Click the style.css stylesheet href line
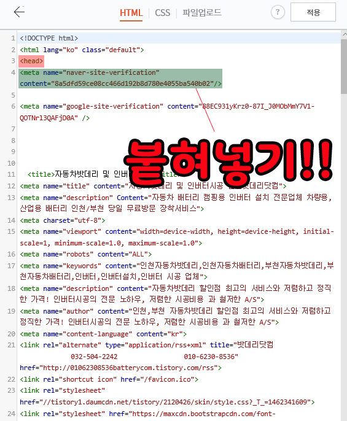 [x=167, y=402]
